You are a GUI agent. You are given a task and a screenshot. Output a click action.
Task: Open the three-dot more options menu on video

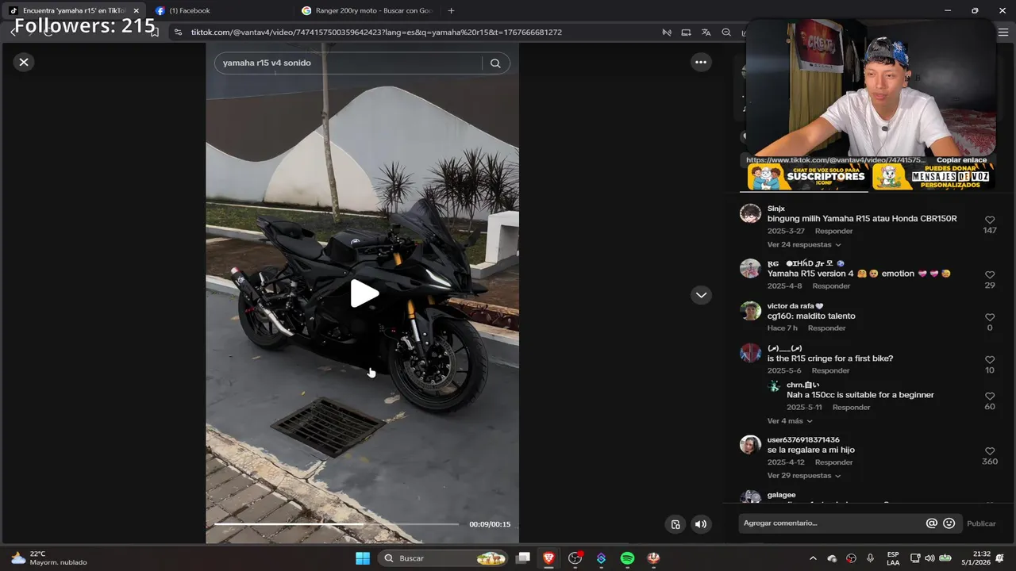point(701,62)
